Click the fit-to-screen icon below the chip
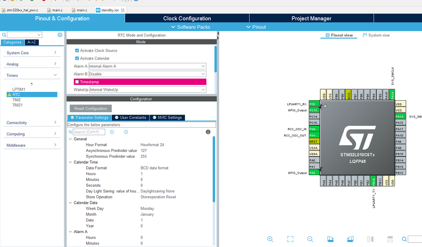 (290, 239)
